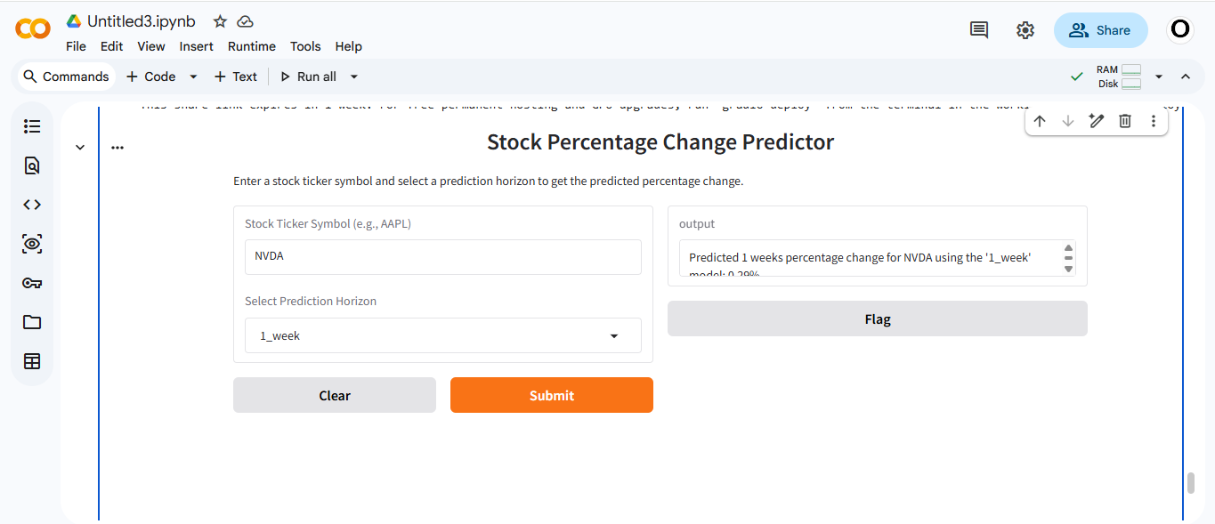
Task: Collapse the header with the chevron toggle
Action: click(x=1186, y=77)
